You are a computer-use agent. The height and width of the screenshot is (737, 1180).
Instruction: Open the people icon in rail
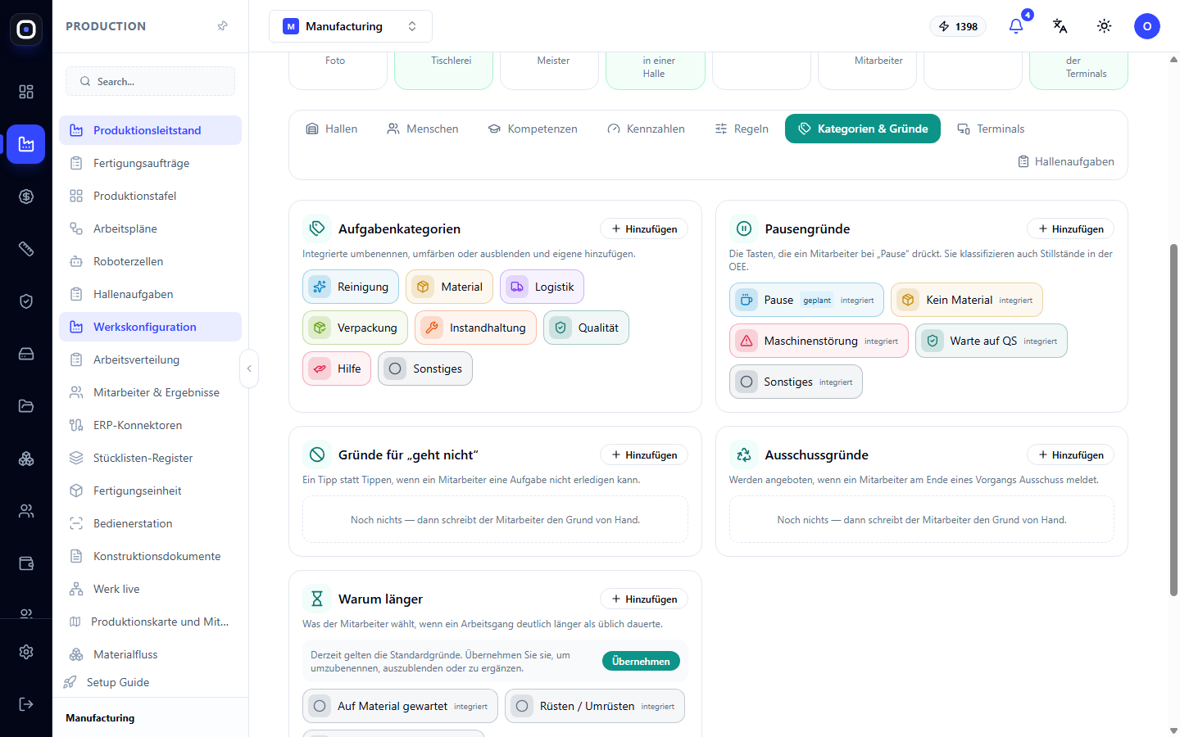pos(26,511)
